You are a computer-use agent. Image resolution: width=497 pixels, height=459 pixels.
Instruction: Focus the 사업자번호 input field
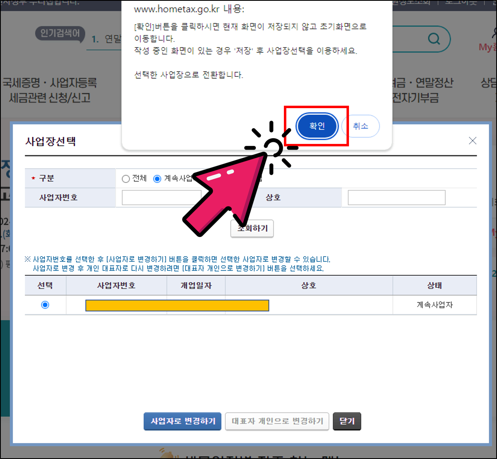tap(161, 198)
